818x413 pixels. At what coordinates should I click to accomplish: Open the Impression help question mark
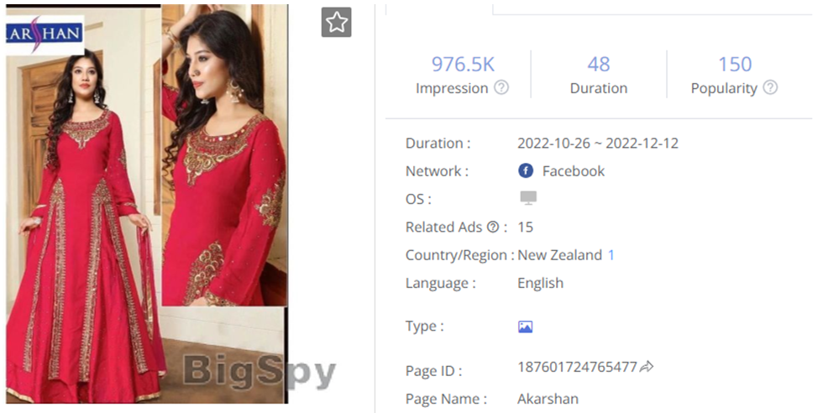point(501,87)
